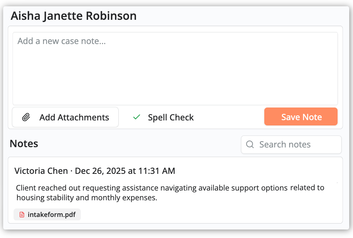Save the note with Save Note button

(300, 117)
